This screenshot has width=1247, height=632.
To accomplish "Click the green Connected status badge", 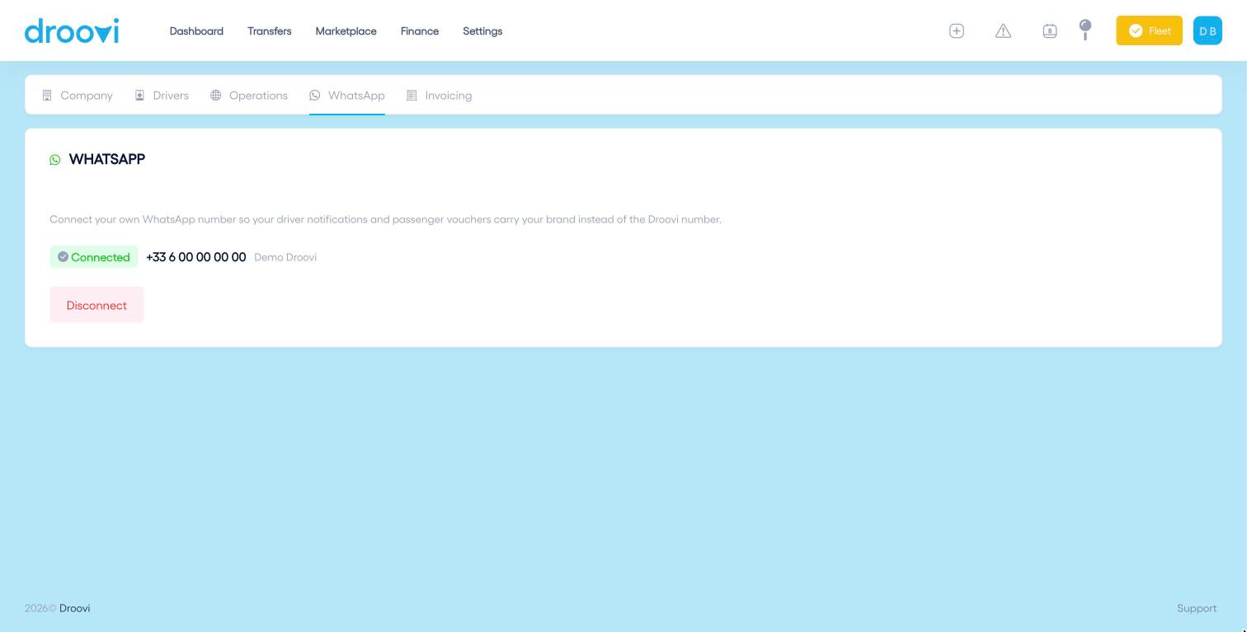I will pyautogui.click(x=94, y=257).
